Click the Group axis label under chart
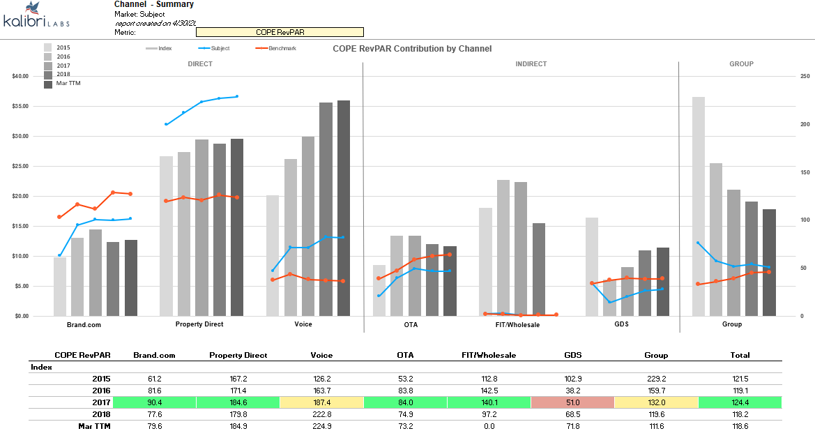The height and width of the screenshot is (431, 815). pyautogui.click(x=732, y=324)
